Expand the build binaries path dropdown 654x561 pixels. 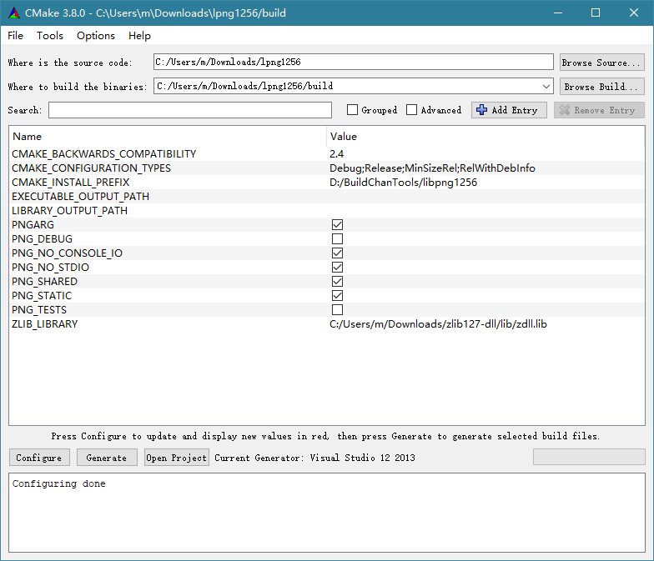coord(546,86)
